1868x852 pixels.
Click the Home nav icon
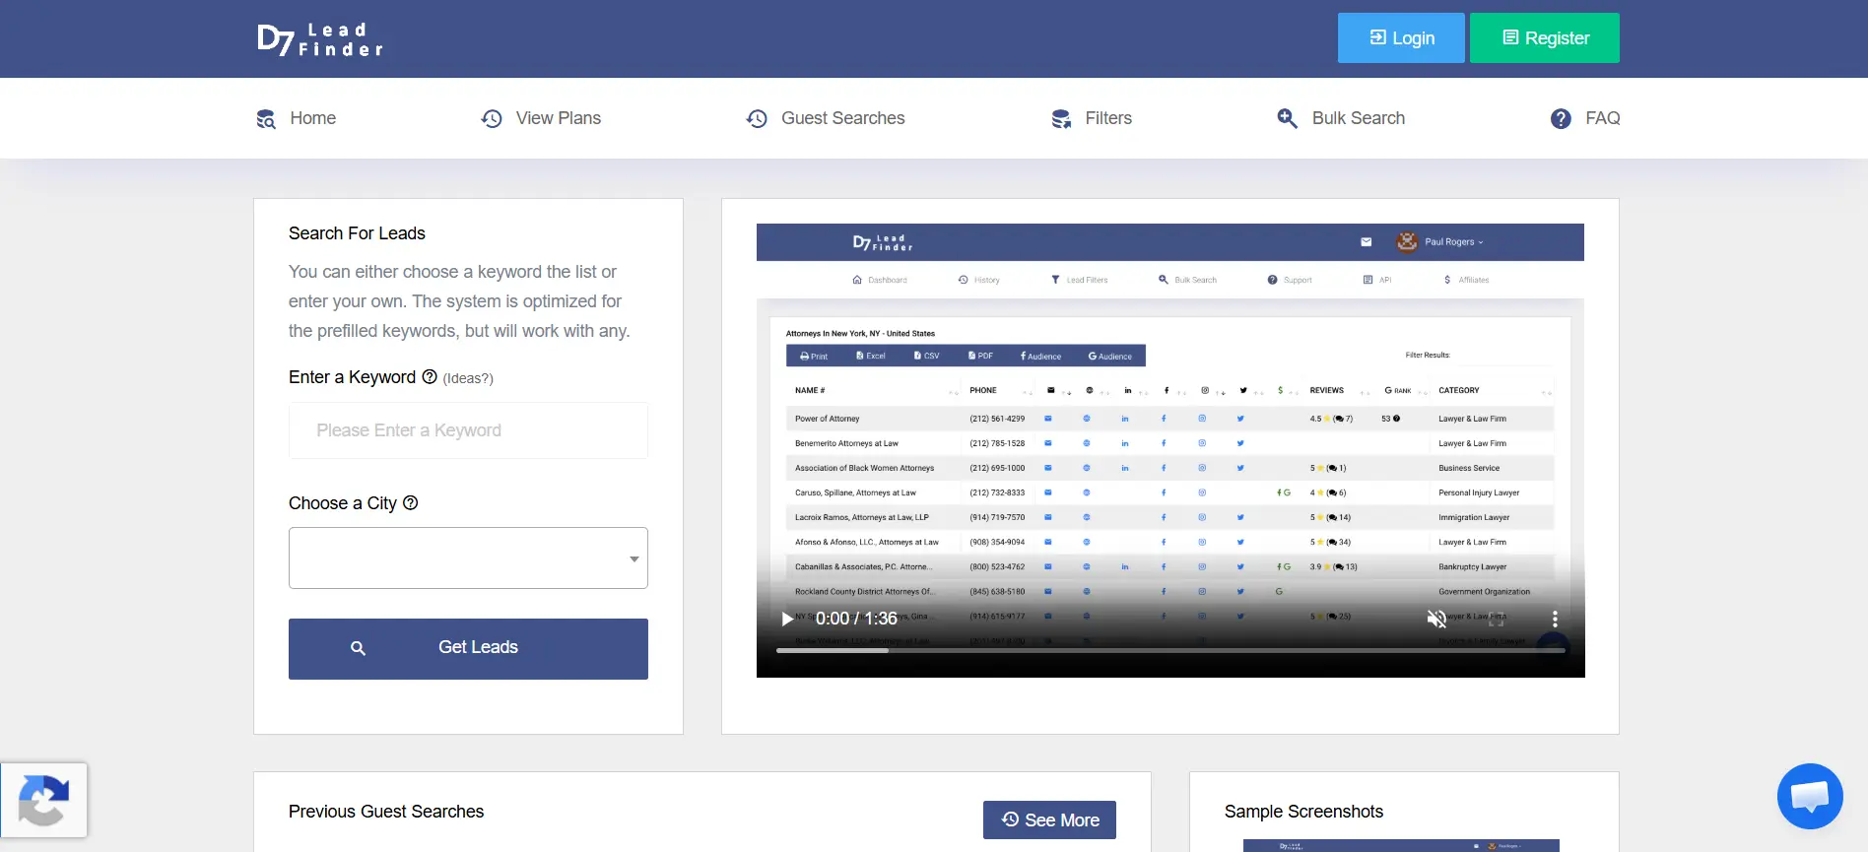[x=266, y=118]
